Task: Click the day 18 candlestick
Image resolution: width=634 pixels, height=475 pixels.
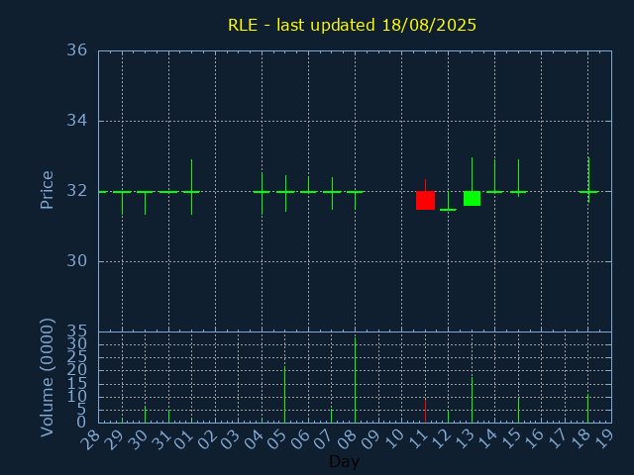Action: point(588,180)
